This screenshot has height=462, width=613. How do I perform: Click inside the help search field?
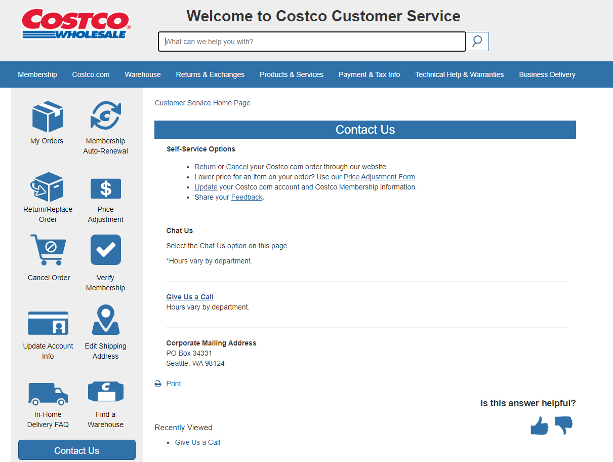coord(311,41)
